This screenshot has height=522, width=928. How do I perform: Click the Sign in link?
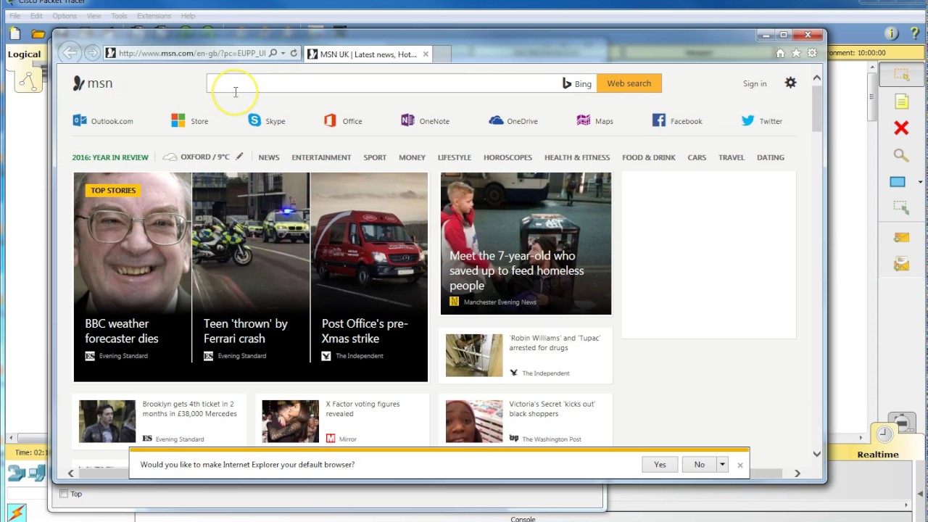tap(755, 83)
